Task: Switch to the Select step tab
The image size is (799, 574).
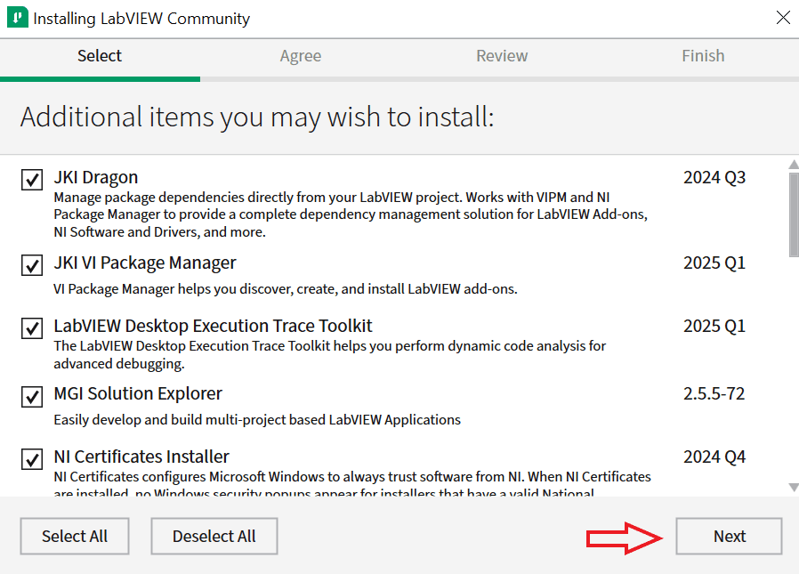Action: tap(100, 56)
